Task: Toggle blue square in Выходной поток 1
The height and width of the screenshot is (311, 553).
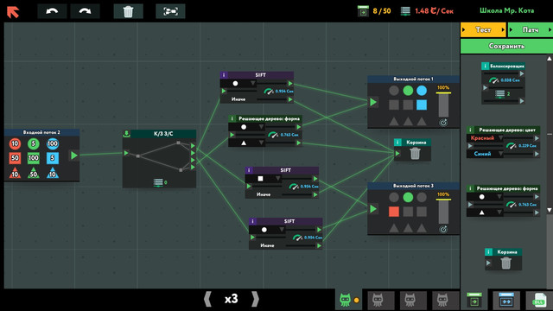Action: (422, 105)
